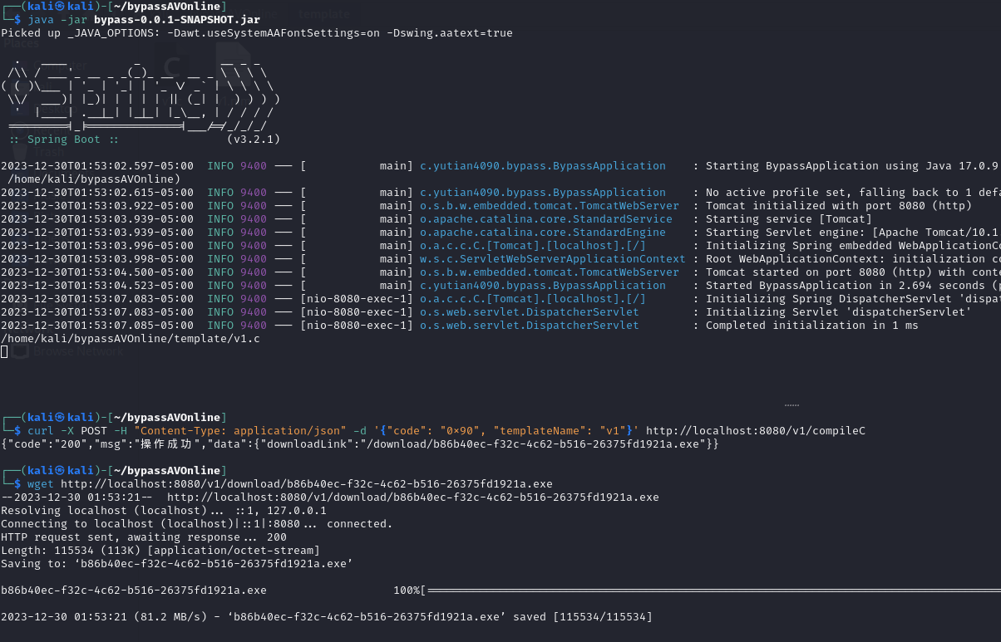The height and width of the screenshot is (642, 1001).
Task: Select the 'Resolving localhost (localhost)' output line
Action: pyautogui.click(x=164, y=511)
